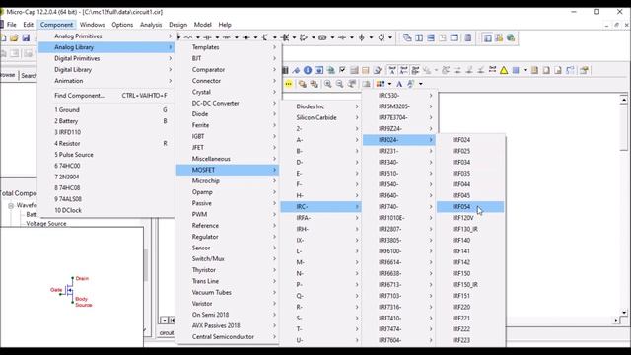Pick recent component 7 2N3904
The height and width of the screenshot is (355, 631).
click(x=106, y=177)
